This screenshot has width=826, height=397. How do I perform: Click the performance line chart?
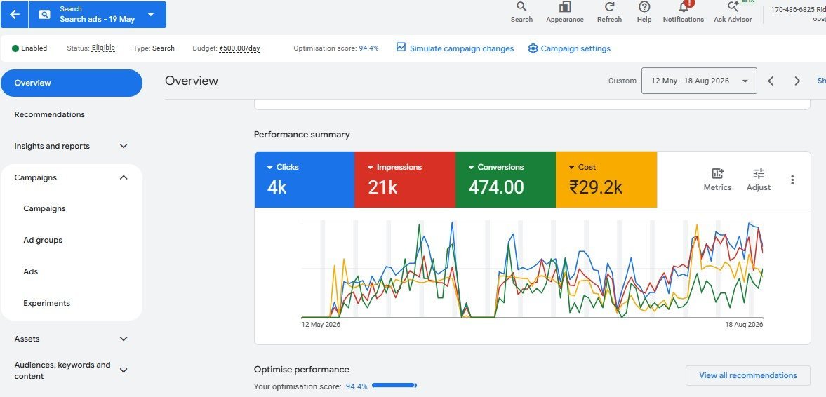click(532, 269)
